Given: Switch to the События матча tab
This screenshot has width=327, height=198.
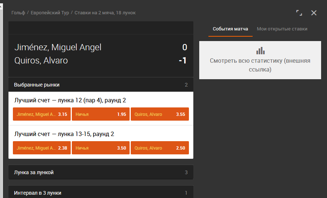Looking at the screenshot, I should (230, 29).
